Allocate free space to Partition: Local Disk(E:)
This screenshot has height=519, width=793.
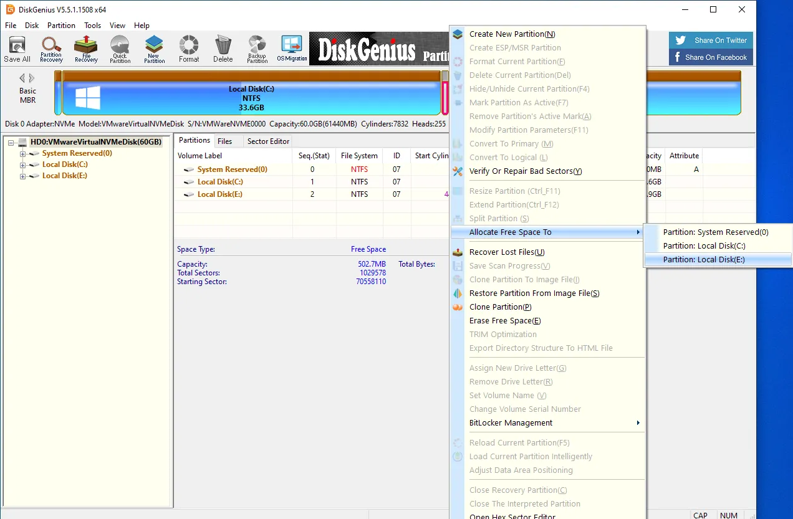click(x=718, y=260)
